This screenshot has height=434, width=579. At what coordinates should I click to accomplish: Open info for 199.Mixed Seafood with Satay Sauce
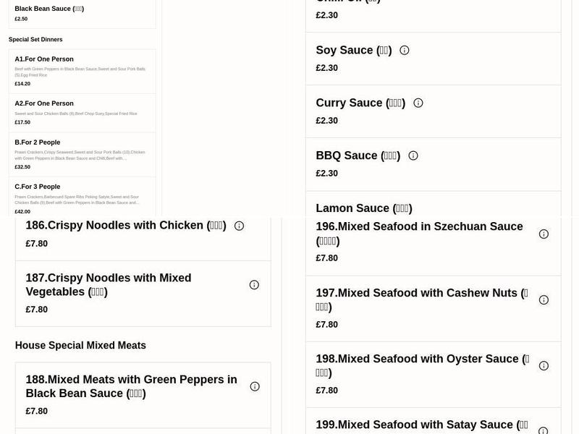[x=544, y=428]
